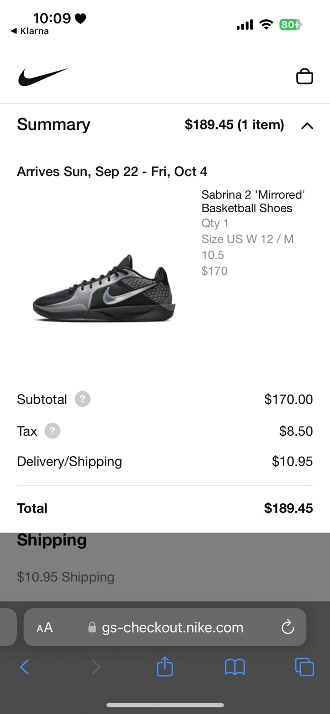Tap Sabrina 2 'Mirrored' product title
Screen dimensions: 330x714
coord(253,201)
